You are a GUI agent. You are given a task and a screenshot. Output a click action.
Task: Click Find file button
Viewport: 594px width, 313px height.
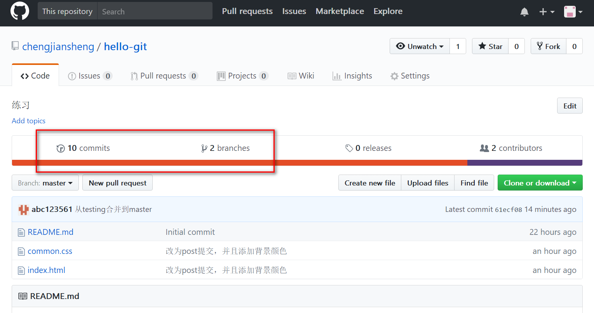pos(474,183)
